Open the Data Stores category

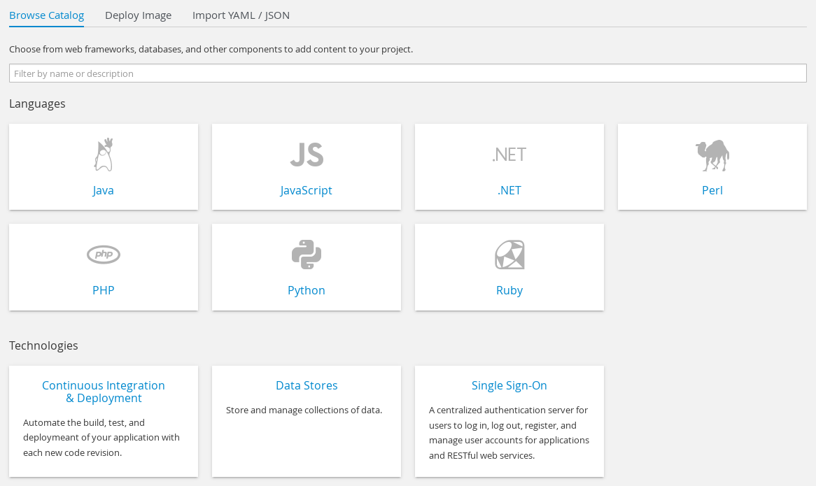pyautogui.click(x=307, y=385)
